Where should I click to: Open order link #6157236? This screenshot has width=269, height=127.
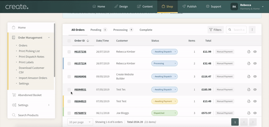80,52
